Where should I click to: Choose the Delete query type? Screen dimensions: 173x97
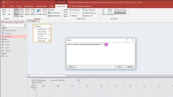(45, 12)
